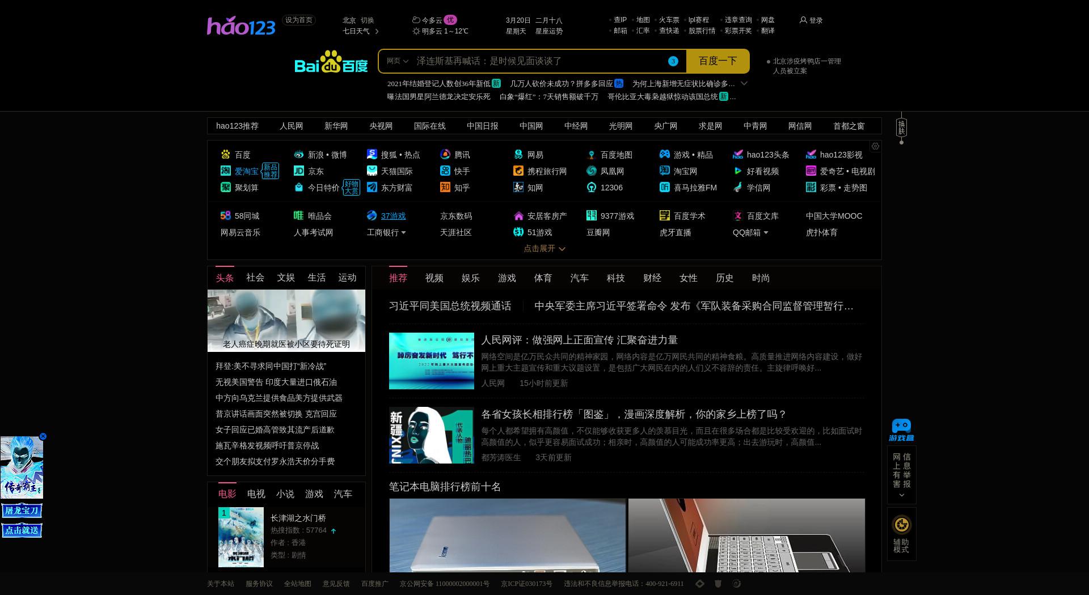Open the 长津湖之水门桥 movie poster
Image resolution: width=1089 pixels, height=595 pixels.
click(x=241, y=537)
